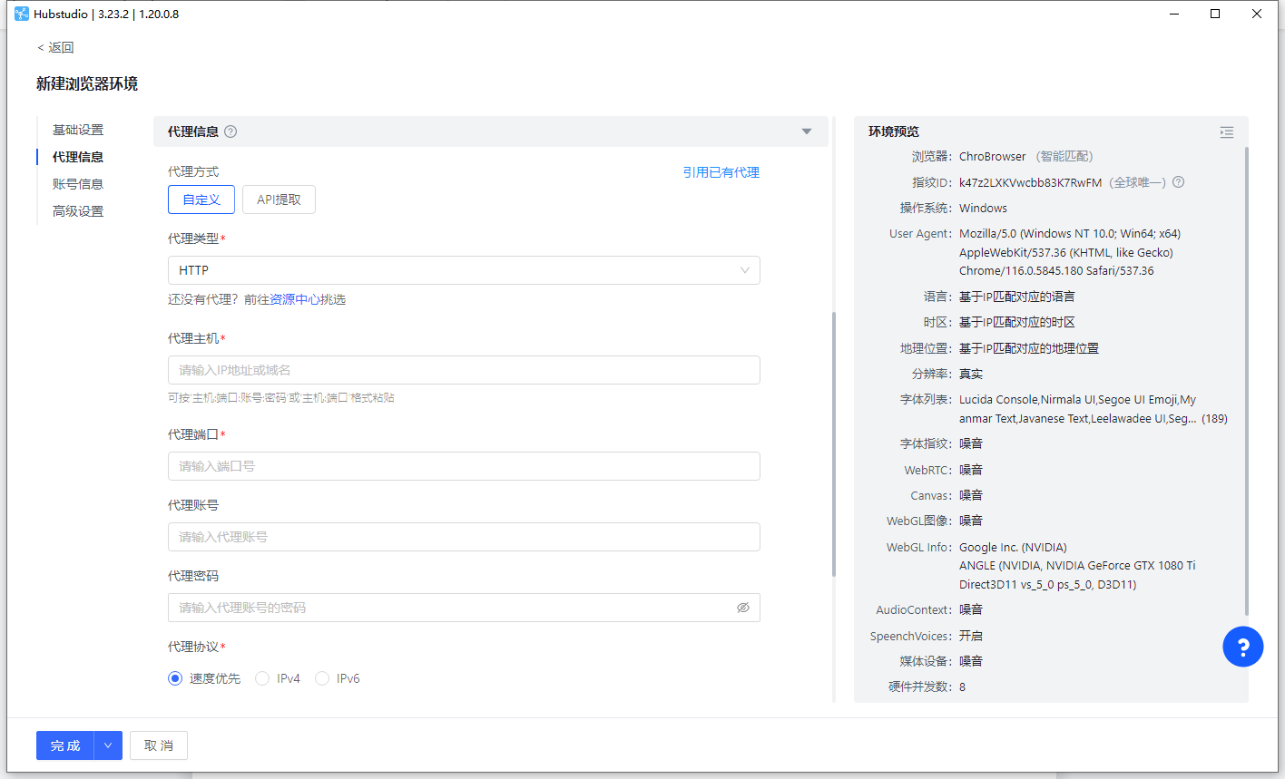Click the SpeechVoices 开启 value
Viewport: 1285px width, 779px height.
coord(971,636)
